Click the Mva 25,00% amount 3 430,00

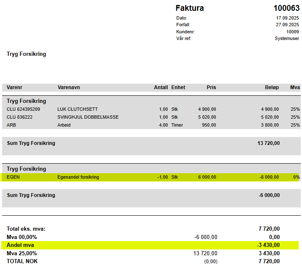269,253
